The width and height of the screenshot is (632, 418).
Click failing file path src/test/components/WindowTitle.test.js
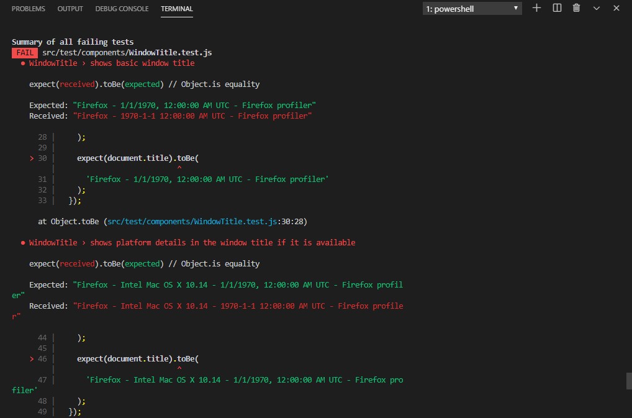click(x=127, y=52)
